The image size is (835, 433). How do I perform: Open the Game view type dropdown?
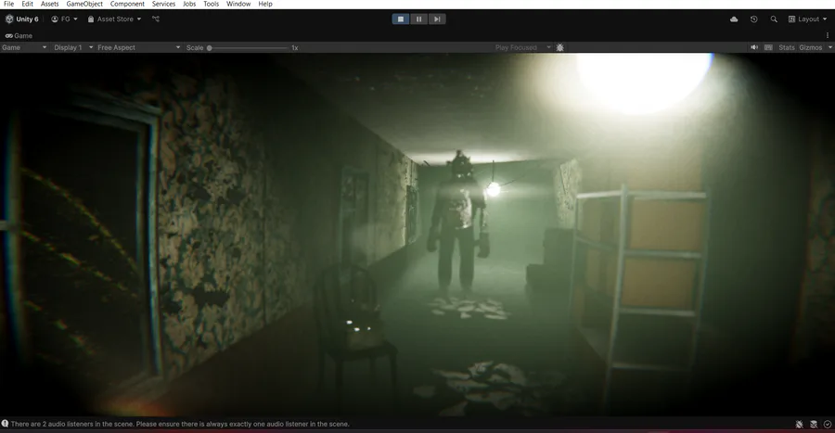click(24, 47)
